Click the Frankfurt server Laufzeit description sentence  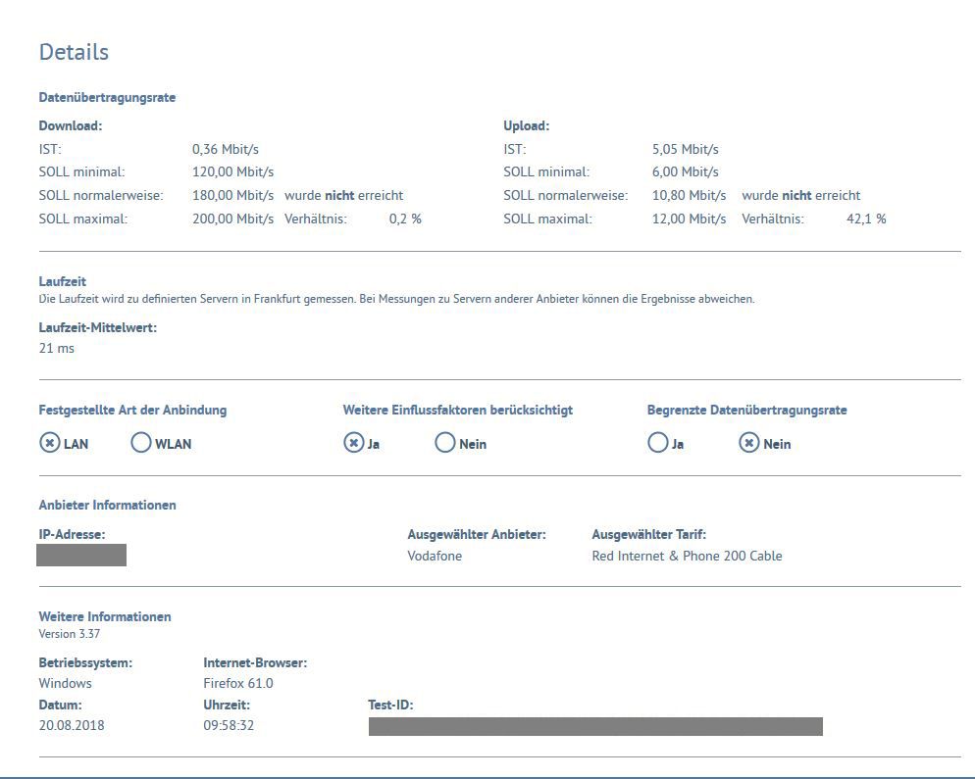(x=396, y=299)
